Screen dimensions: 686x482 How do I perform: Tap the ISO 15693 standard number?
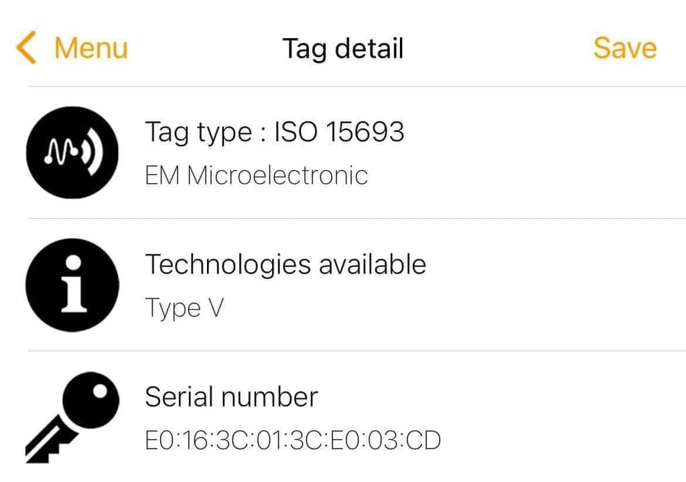coord(340,132)
